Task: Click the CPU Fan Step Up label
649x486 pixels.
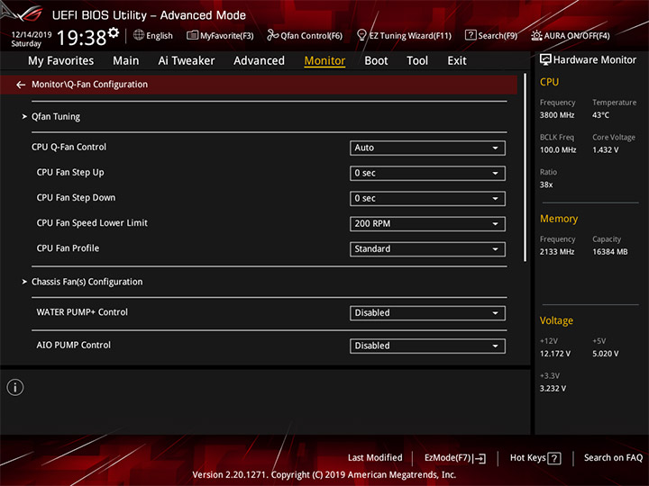Action: click(70, 172)
